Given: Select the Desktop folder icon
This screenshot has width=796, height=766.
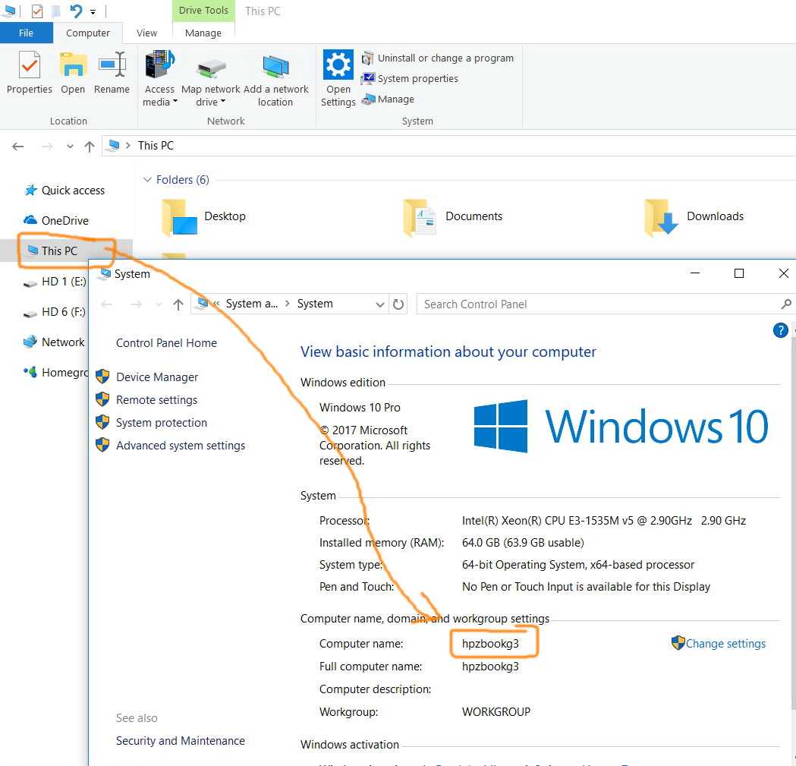Looking at the screenshot, I should click(180, 217).
